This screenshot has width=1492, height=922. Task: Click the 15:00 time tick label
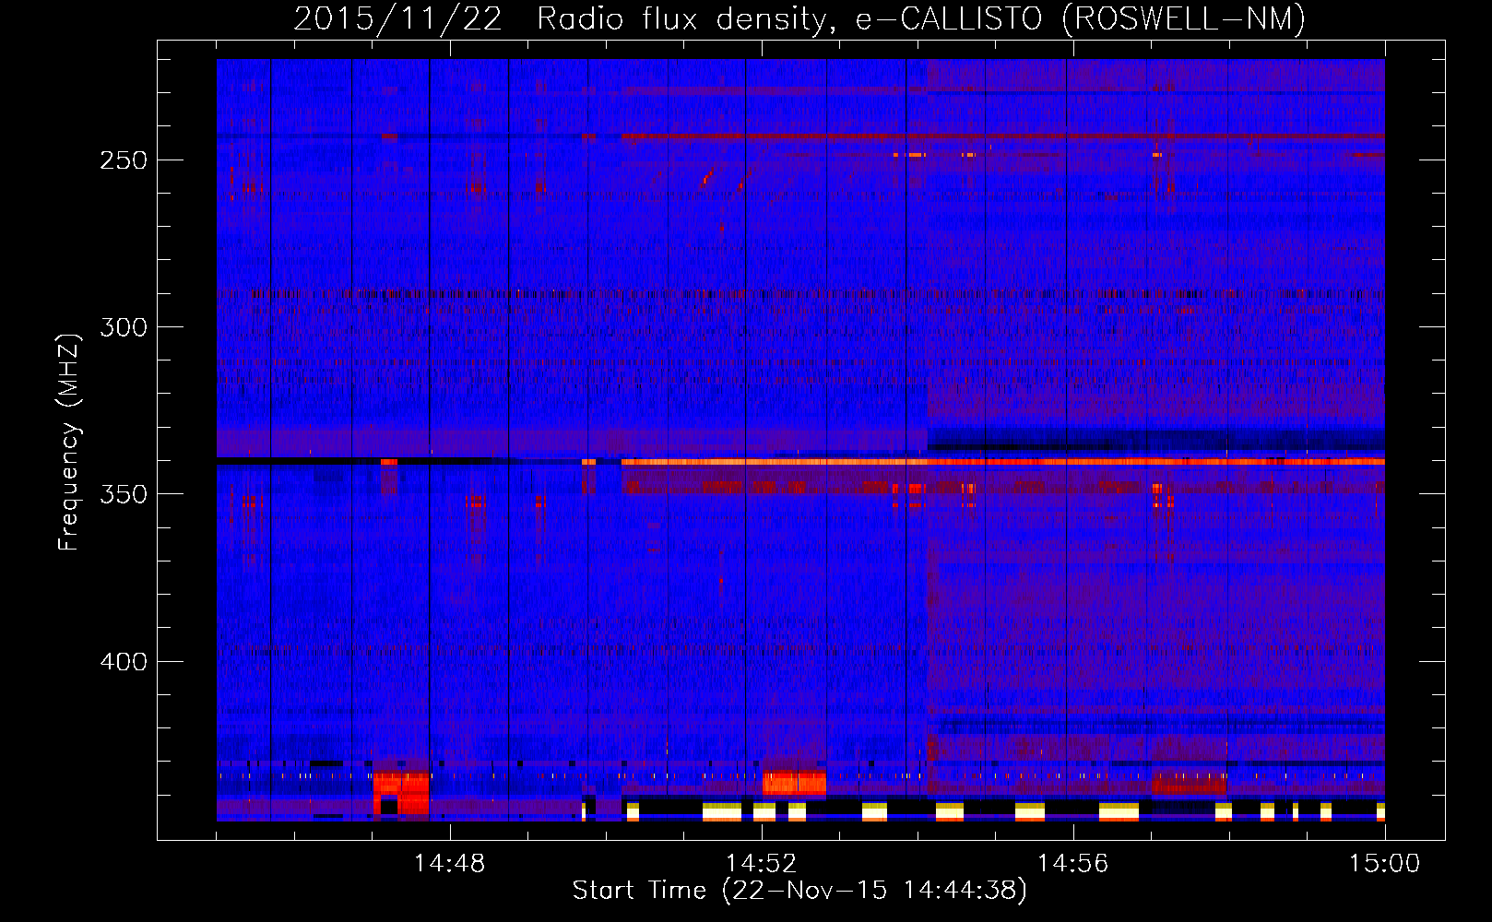click(1384, 864)
